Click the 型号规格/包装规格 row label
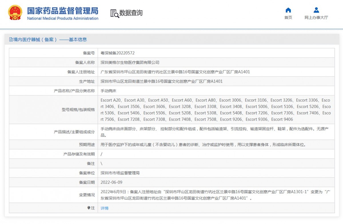Viewport: 343px width, 224px height. (x=78, y=110)
